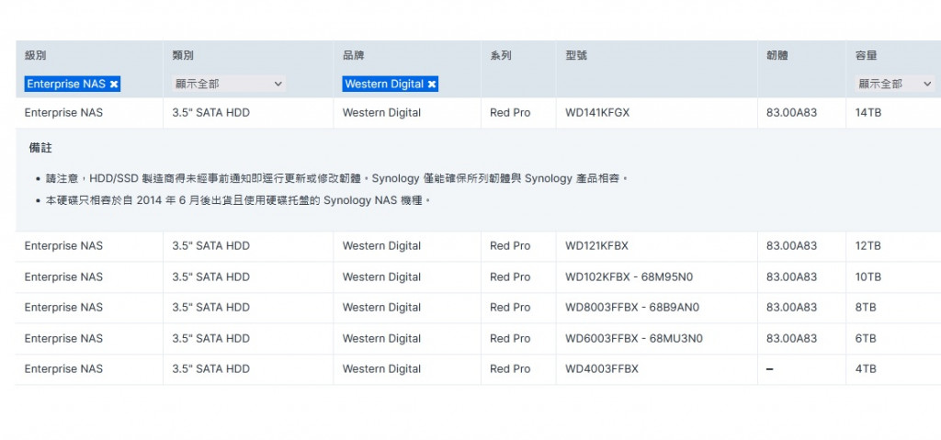
Task: Select model WD141KFGX cell
Action: (x=597, y=112)
